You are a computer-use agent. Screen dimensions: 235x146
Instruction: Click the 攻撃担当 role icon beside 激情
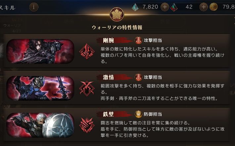coord(138,77)
